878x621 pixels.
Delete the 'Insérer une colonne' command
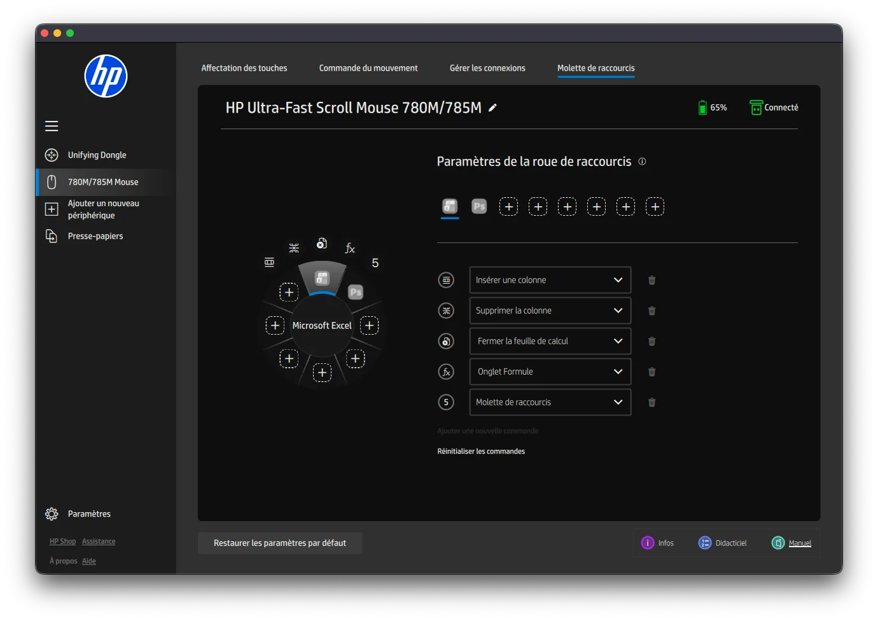pyautogui.click(x=652, y=280)
